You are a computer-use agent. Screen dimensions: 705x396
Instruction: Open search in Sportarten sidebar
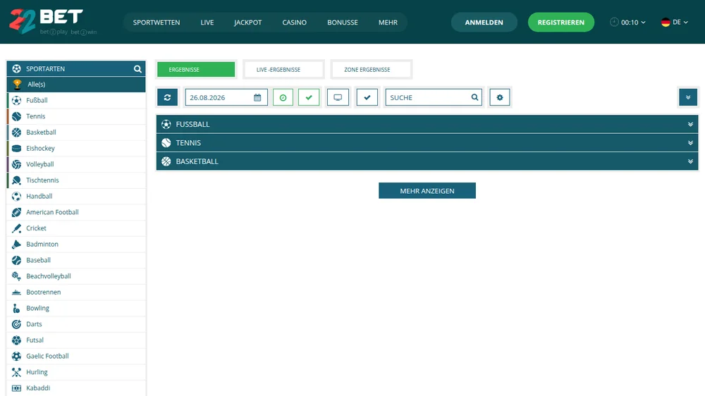[137, 69]
